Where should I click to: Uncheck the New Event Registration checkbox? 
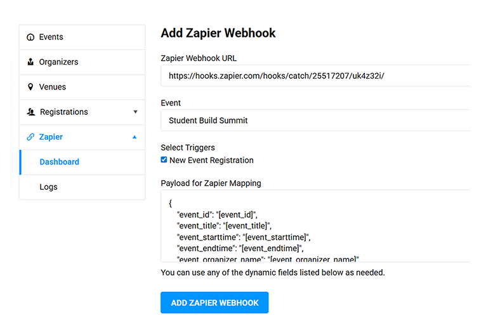(x=164, y=160)
